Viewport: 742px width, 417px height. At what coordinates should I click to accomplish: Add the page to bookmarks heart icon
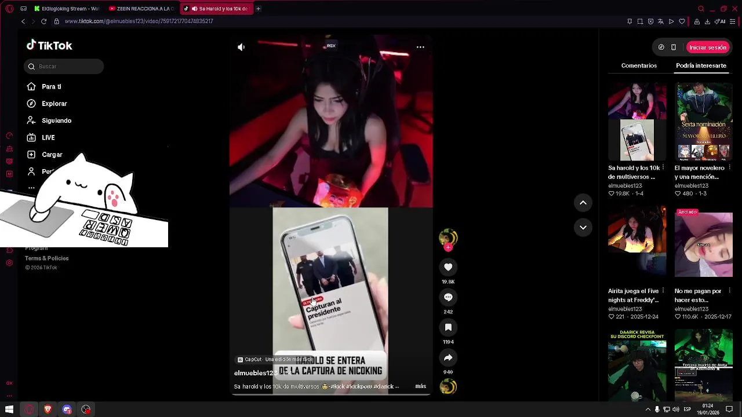pyautogui.click(x=682, y=21)
